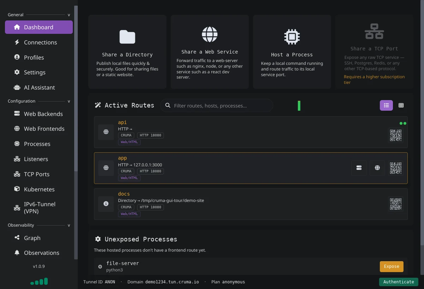Click the Kubernetes cube icon

click(17, 189)
